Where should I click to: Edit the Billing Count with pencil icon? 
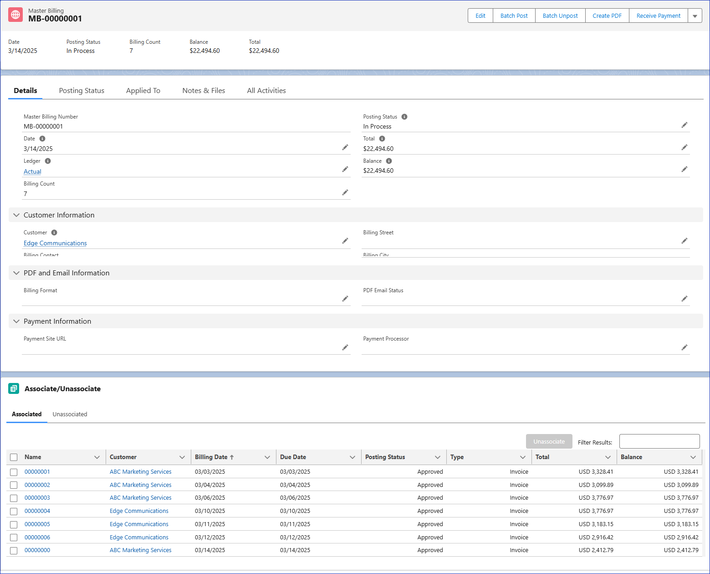345,192
